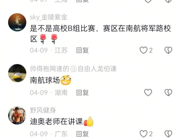Reply to the 野风健身 comment

[82, 134]
